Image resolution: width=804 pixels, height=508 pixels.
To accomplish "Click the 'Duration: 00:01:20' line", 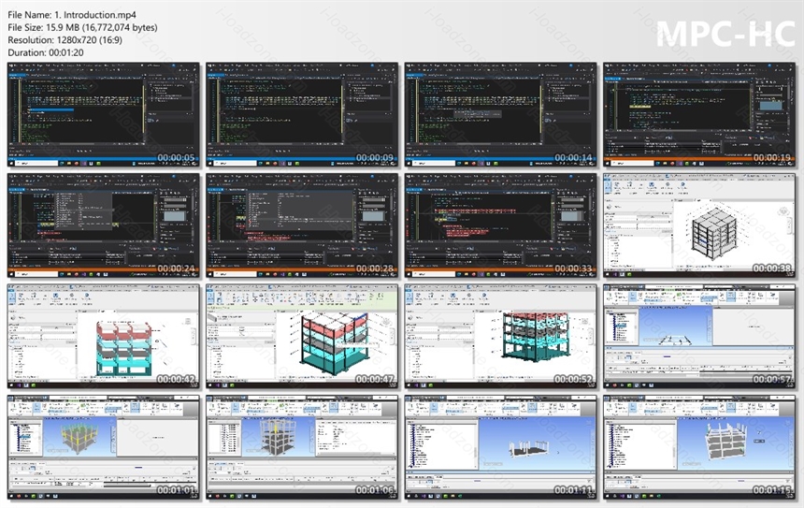I will pos(46,52).
